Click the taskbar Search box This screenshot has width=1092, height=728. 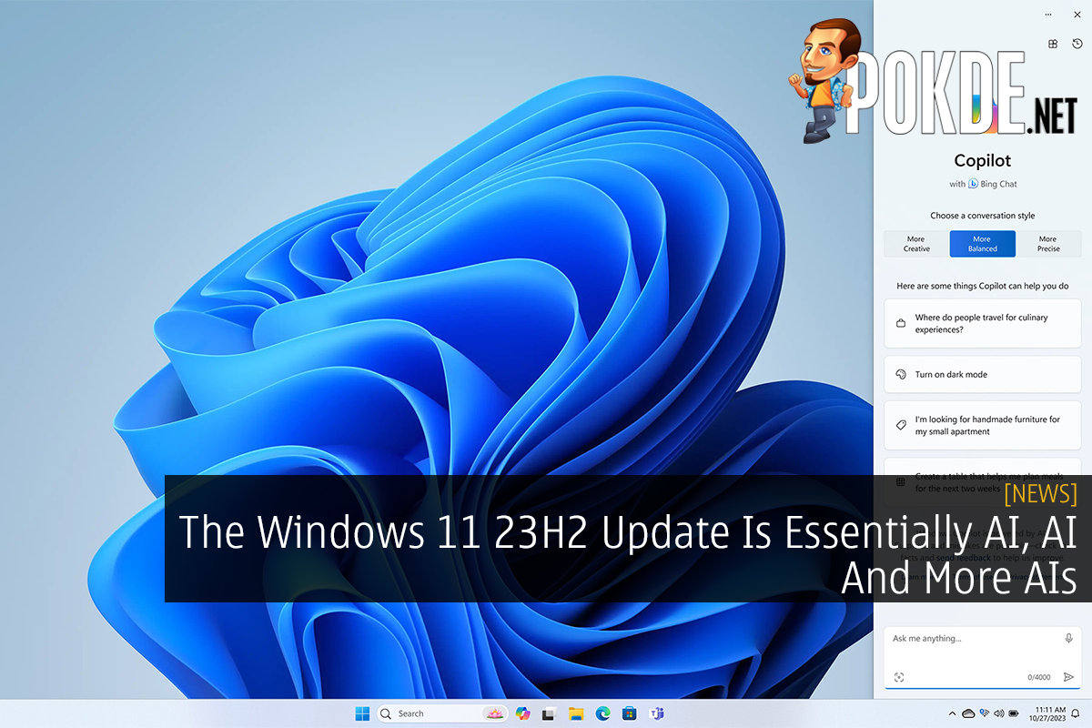pos(442,713)
